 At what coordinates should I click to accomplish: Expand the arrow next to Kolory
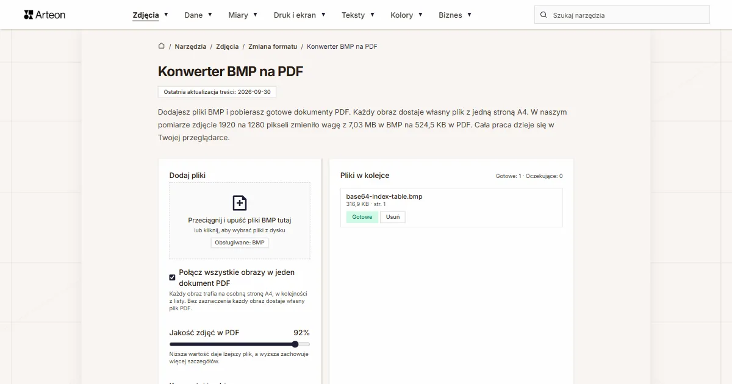point(420,15)
